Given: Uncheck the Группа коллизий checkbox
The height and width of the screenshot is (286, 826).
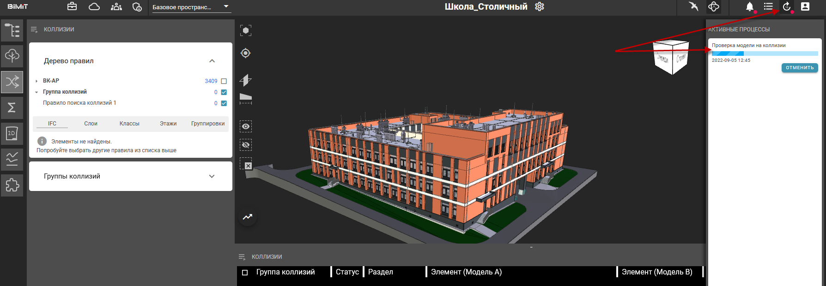Looking at the screenshot, I should pyautogui.click(x=224, y=92).
